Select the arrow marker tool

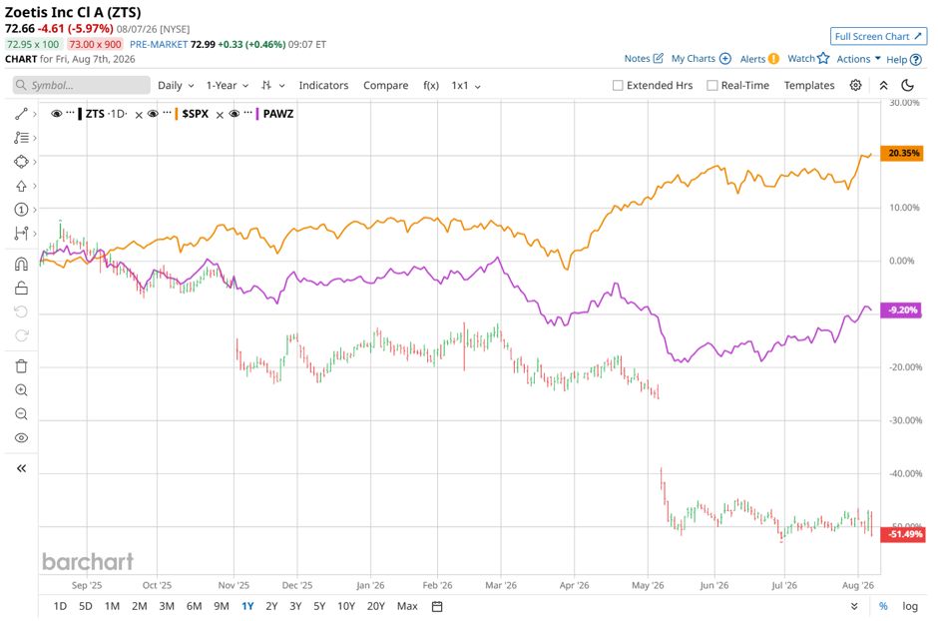[x=21, y=186]
